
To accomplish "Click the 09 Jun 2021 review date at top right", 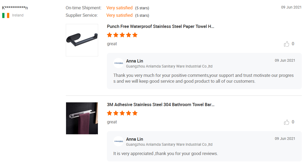I will coord(291,7).
